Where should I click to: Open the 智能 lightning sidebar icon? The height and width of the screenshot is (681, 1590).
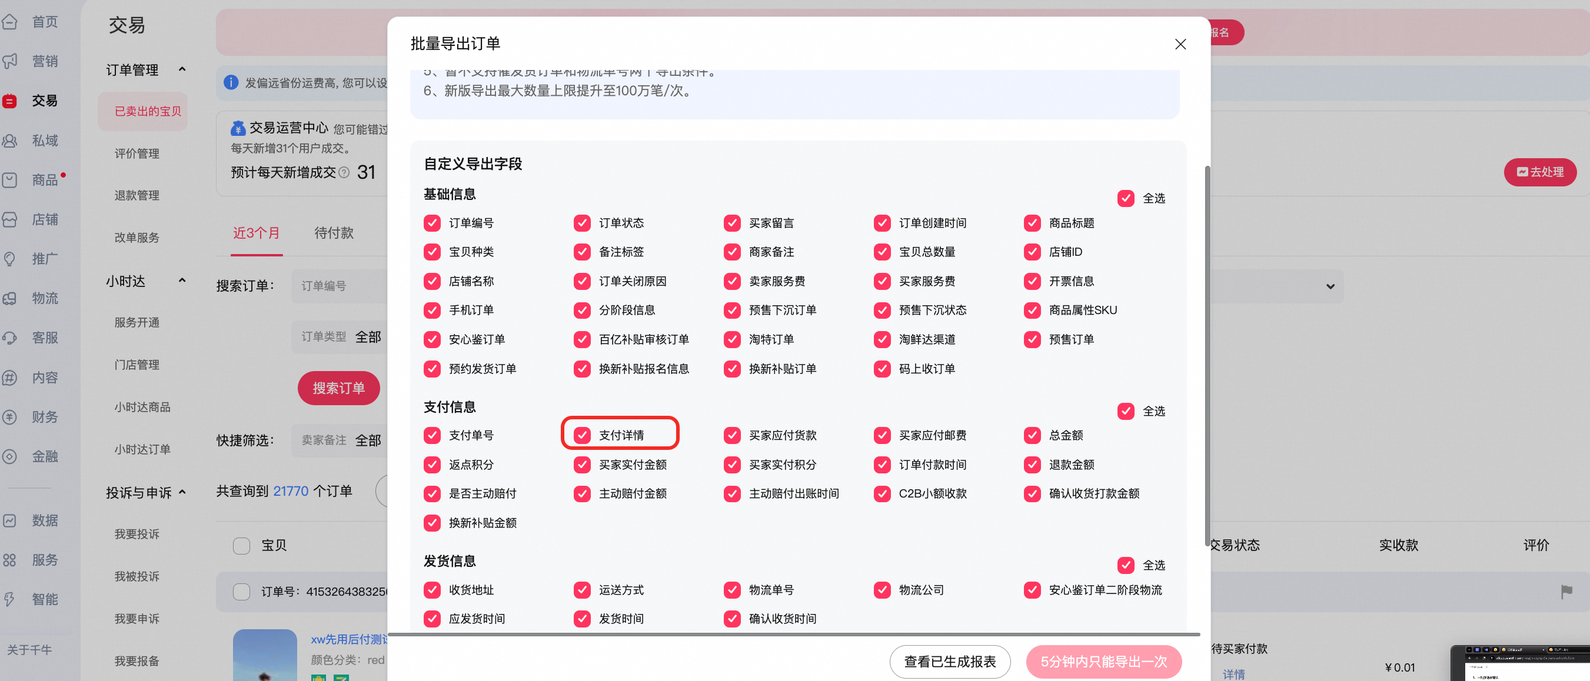coord(9,600)
